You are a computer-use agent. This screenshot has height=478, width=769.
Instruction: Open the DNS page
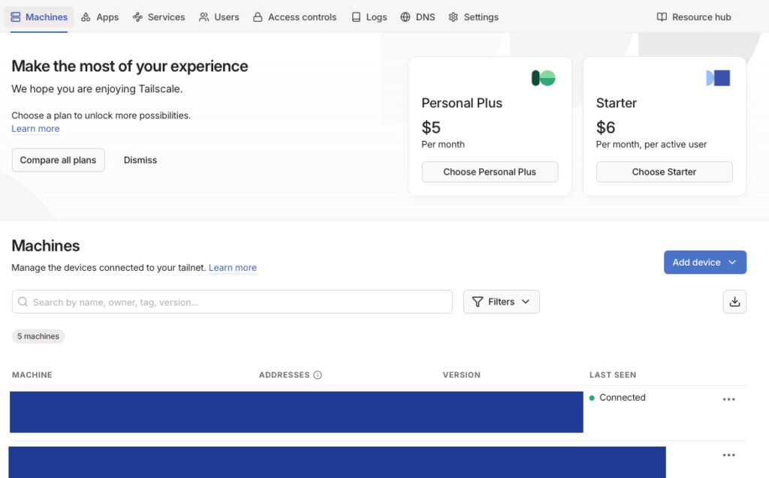418,17
